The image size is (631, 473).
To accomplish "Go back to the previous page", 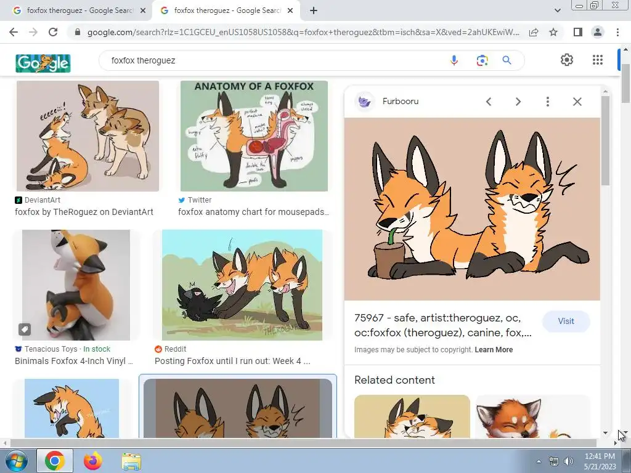I will 14,32.
